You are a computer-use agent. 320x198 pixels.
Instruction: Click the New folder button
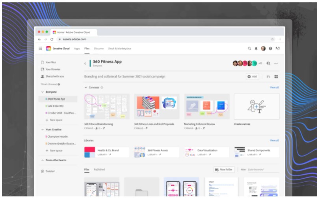click(224, 170)
